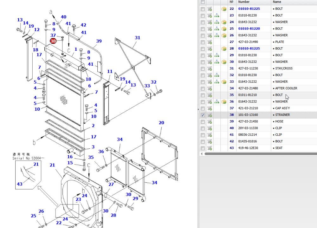
Task: Open hierarchy tree icon for part 29
Action: point(217,55)
